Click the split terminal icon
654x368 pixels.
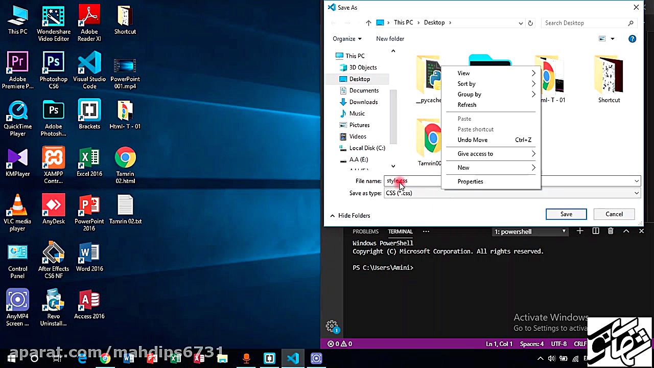click(x=596, y=232)
